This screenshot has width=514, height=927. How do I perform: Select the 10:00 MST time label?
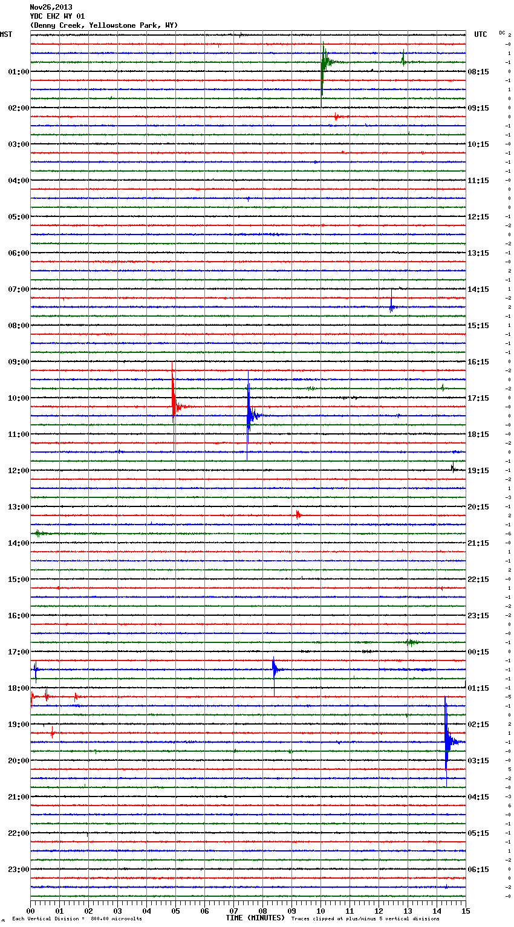coord(19,398)
